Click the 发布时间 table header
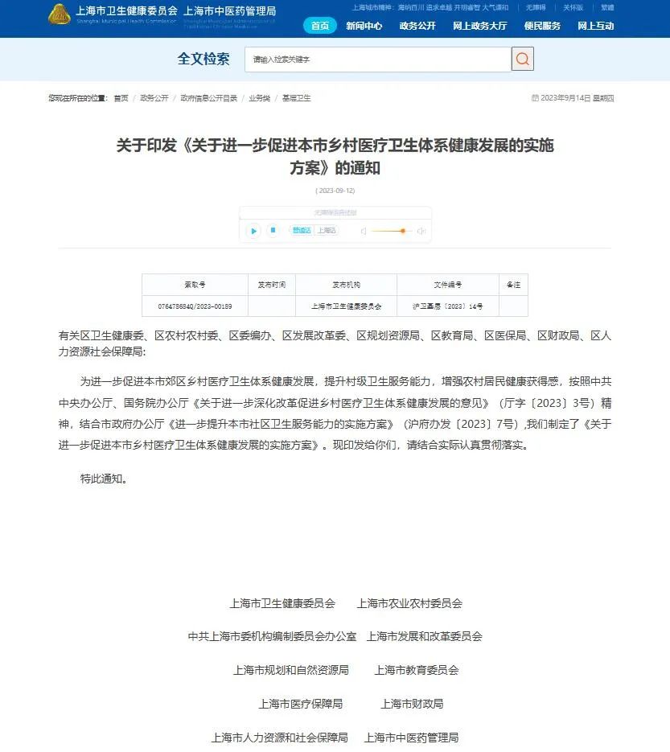Viewport: 670px width, 752px height. pyautogui.click(x=271, y=285)
